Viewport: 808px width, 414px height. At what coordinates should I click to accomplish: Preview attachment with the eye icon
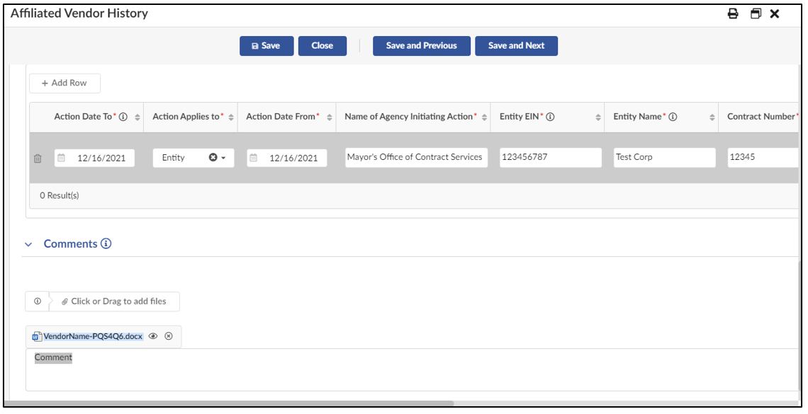(x=153, y=337)
